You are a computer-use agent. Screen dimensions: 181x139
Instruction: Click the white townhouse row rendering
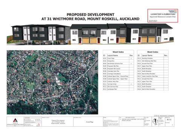[x=122, y=34]
